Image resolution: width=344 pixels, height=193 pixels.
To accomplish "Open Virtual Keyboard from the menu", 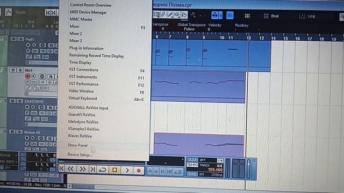I will tap(82, 98).
